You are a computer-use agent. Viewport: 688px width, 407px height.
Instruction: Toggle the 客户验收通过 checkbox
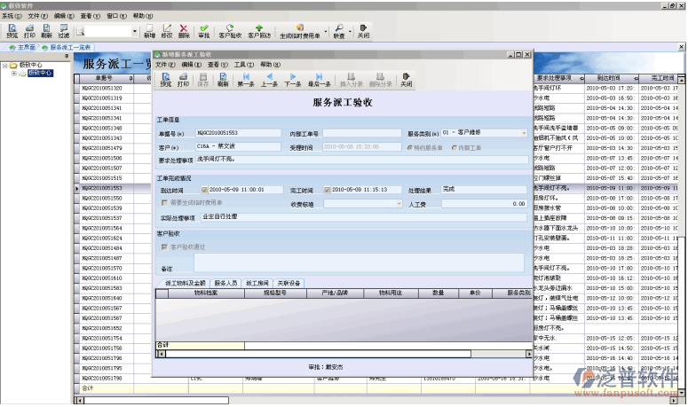tap(162, 247)
